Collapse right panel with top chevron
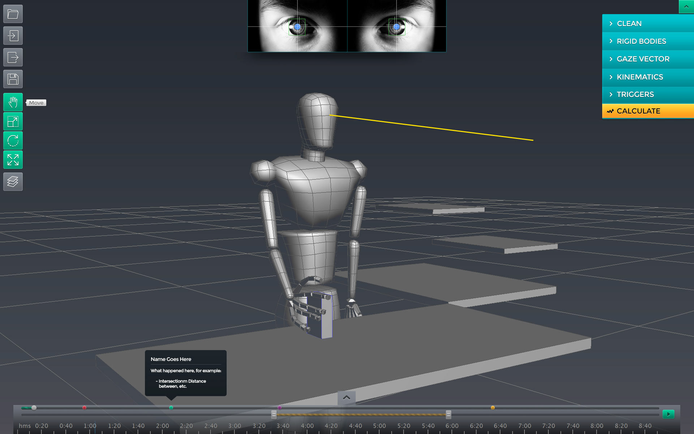The height and width of the screenshot is (434, 694). coord(686,7)
